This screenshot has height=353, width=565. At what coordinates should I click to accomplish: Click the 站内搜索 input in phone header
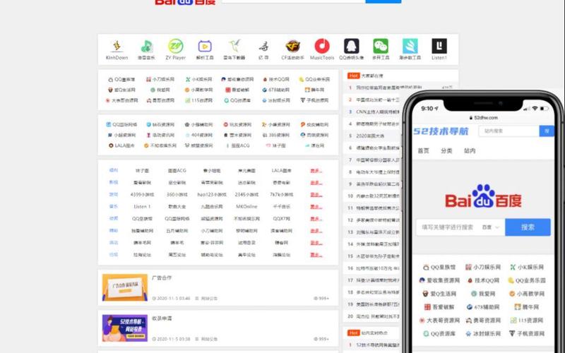tap(509, 131)
